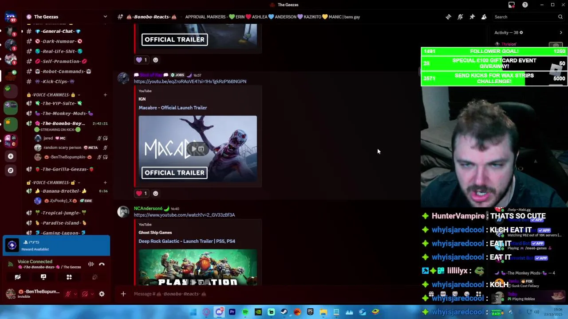Open the Self-Promotion text channel
This screenshot has height=319, width=568.
(58, 62)
